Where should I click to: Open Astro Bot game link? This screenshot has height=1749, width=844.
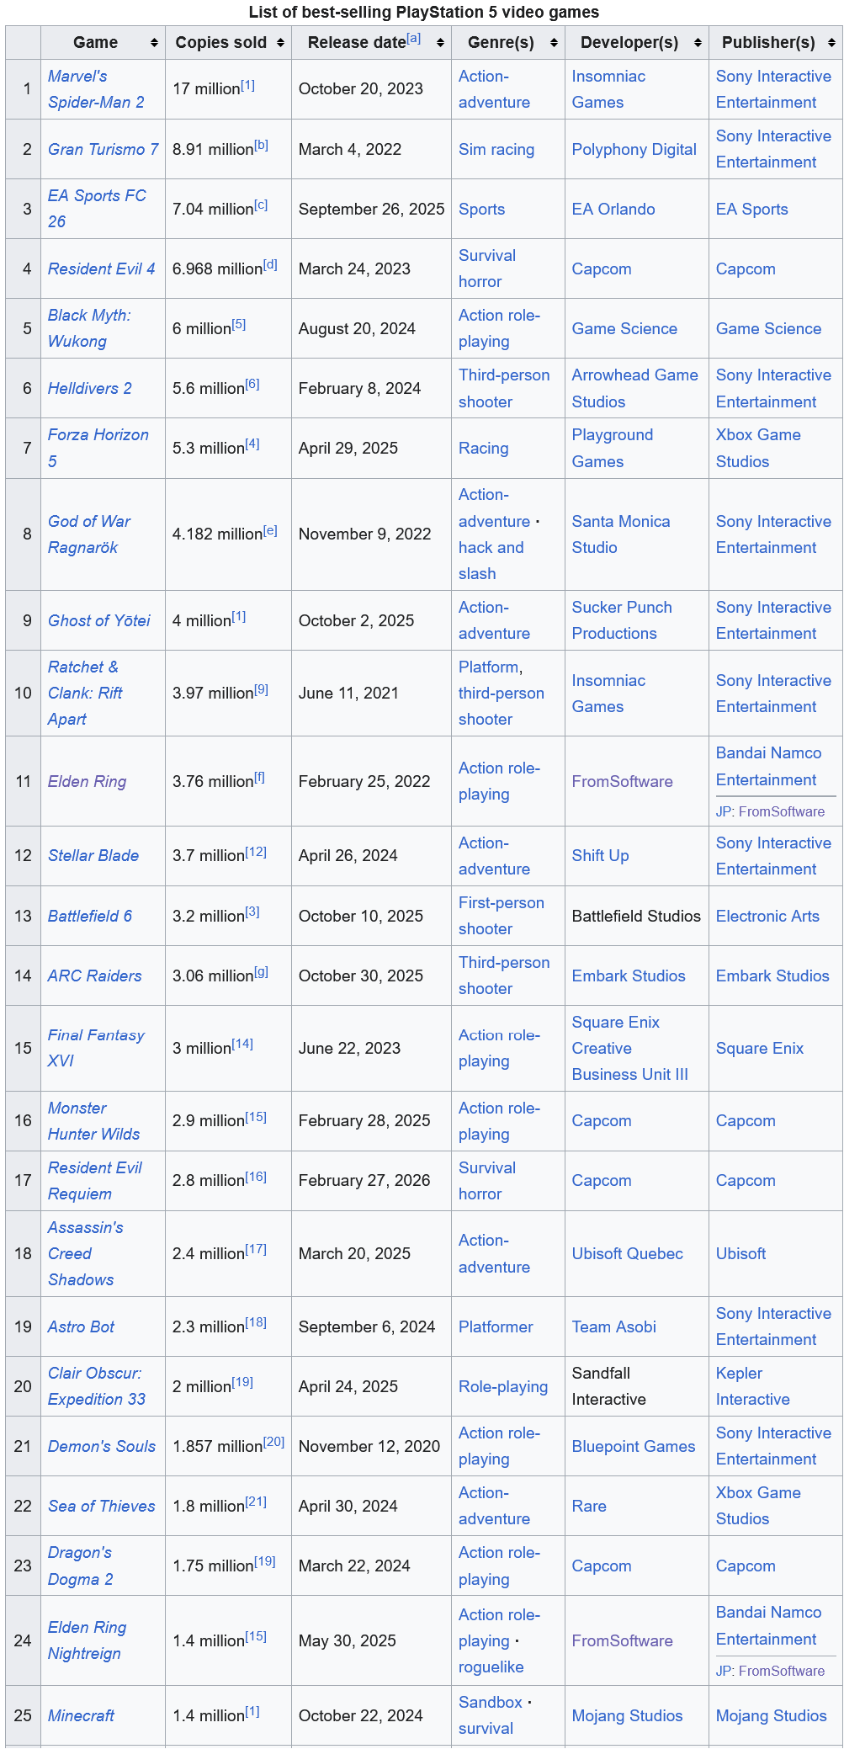coord(81,1326)
